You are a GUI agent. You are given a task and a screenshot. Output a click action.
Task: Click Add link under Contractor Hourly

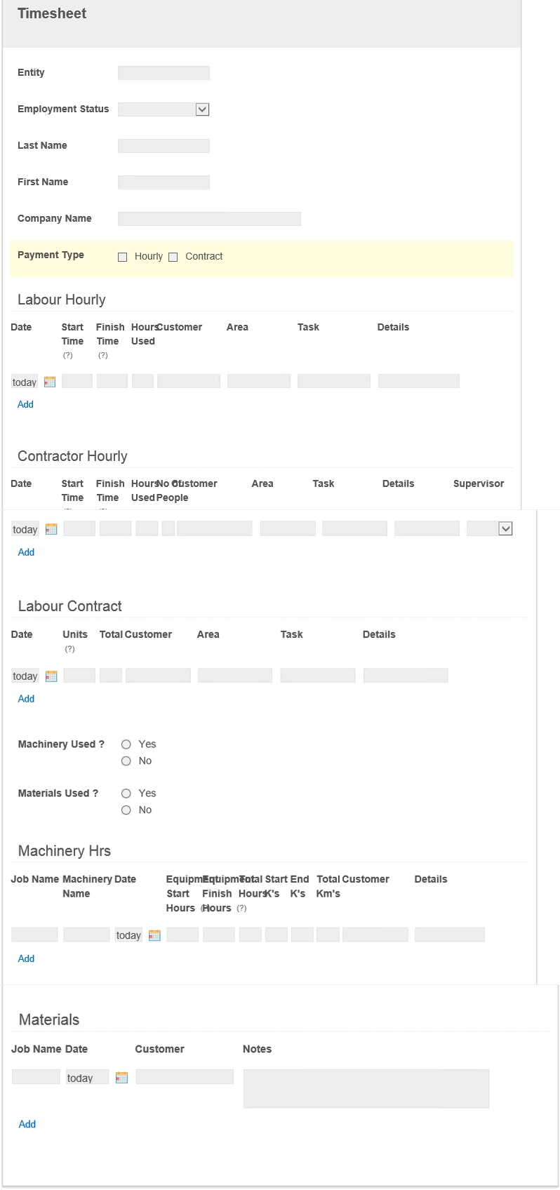click(x=26, y=553)
